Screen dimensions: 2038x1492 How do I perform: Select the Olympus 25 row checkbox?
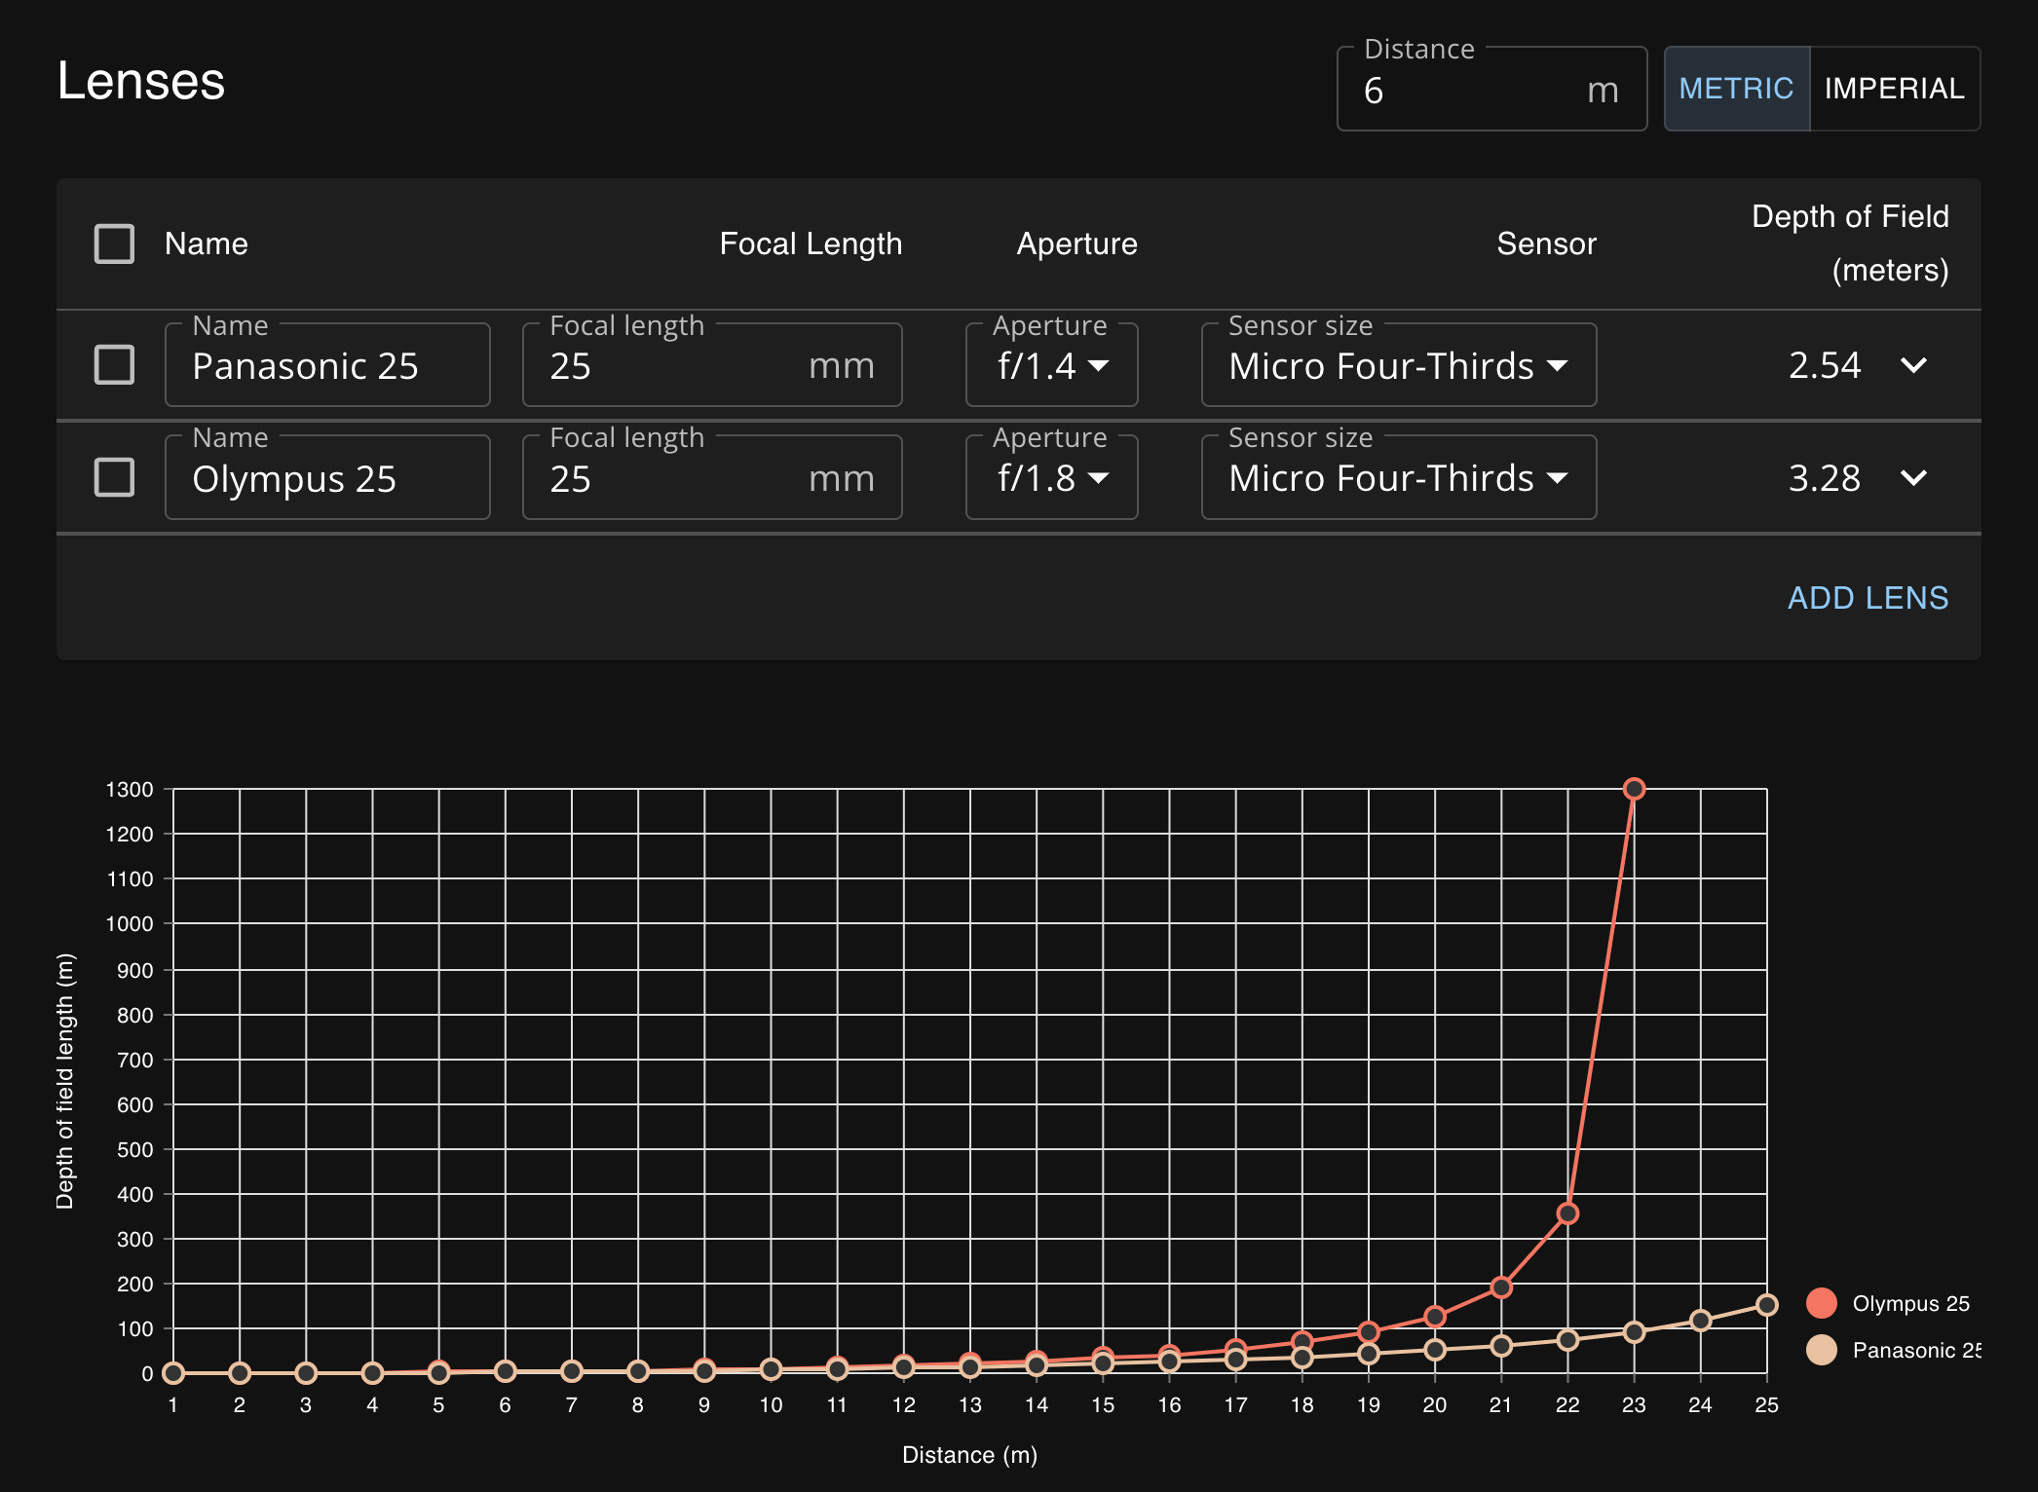114,477
